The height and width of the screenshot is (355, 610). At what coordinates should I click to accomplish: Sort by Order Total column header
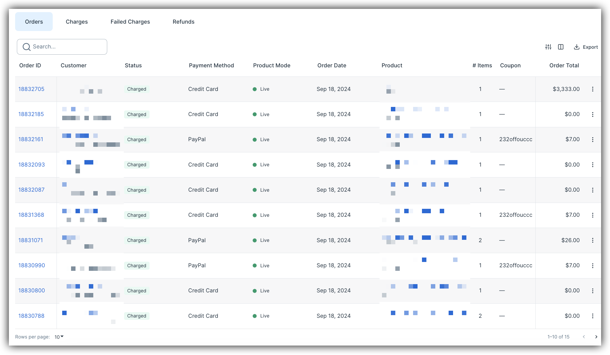pos(564,66)
